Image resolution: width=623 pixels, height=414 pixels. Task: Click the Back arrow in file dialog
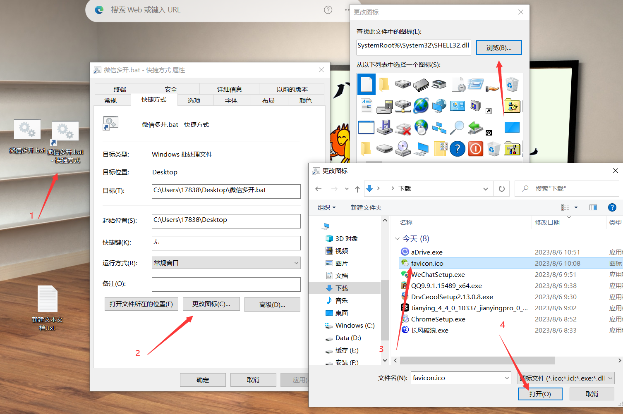point(318,189)
